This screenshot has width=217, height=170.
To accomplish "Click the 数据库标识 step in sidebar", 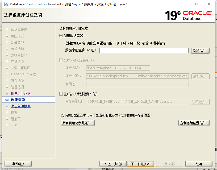I will (x=19, y=55).
